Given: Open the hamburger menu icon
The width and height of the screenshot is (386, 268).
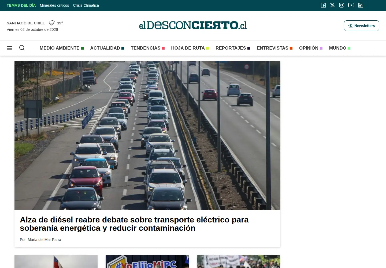Looking at the screenshot, I should (9, 48).
